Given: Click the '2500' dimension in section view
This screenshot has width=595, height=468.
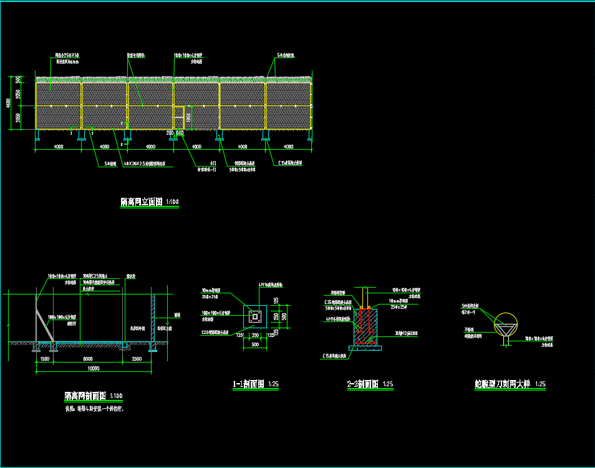Looking at the screenshot, I should [x=137, y=359].
